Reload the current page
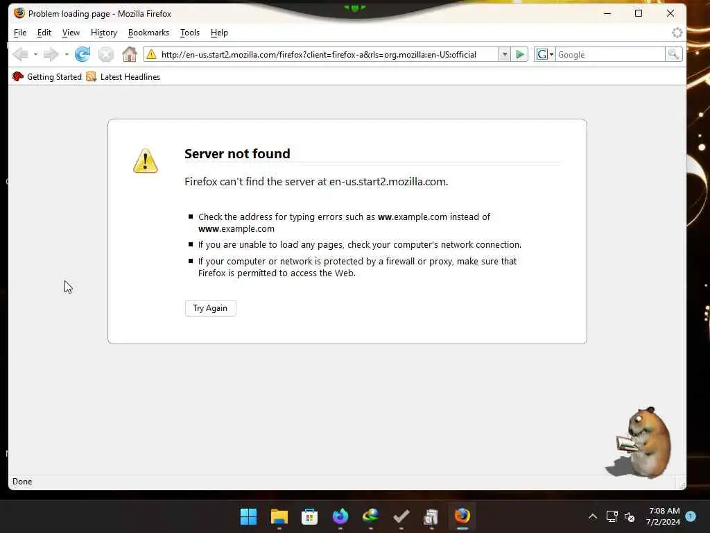This screenshot has width=710, height=533. (83, 54)
